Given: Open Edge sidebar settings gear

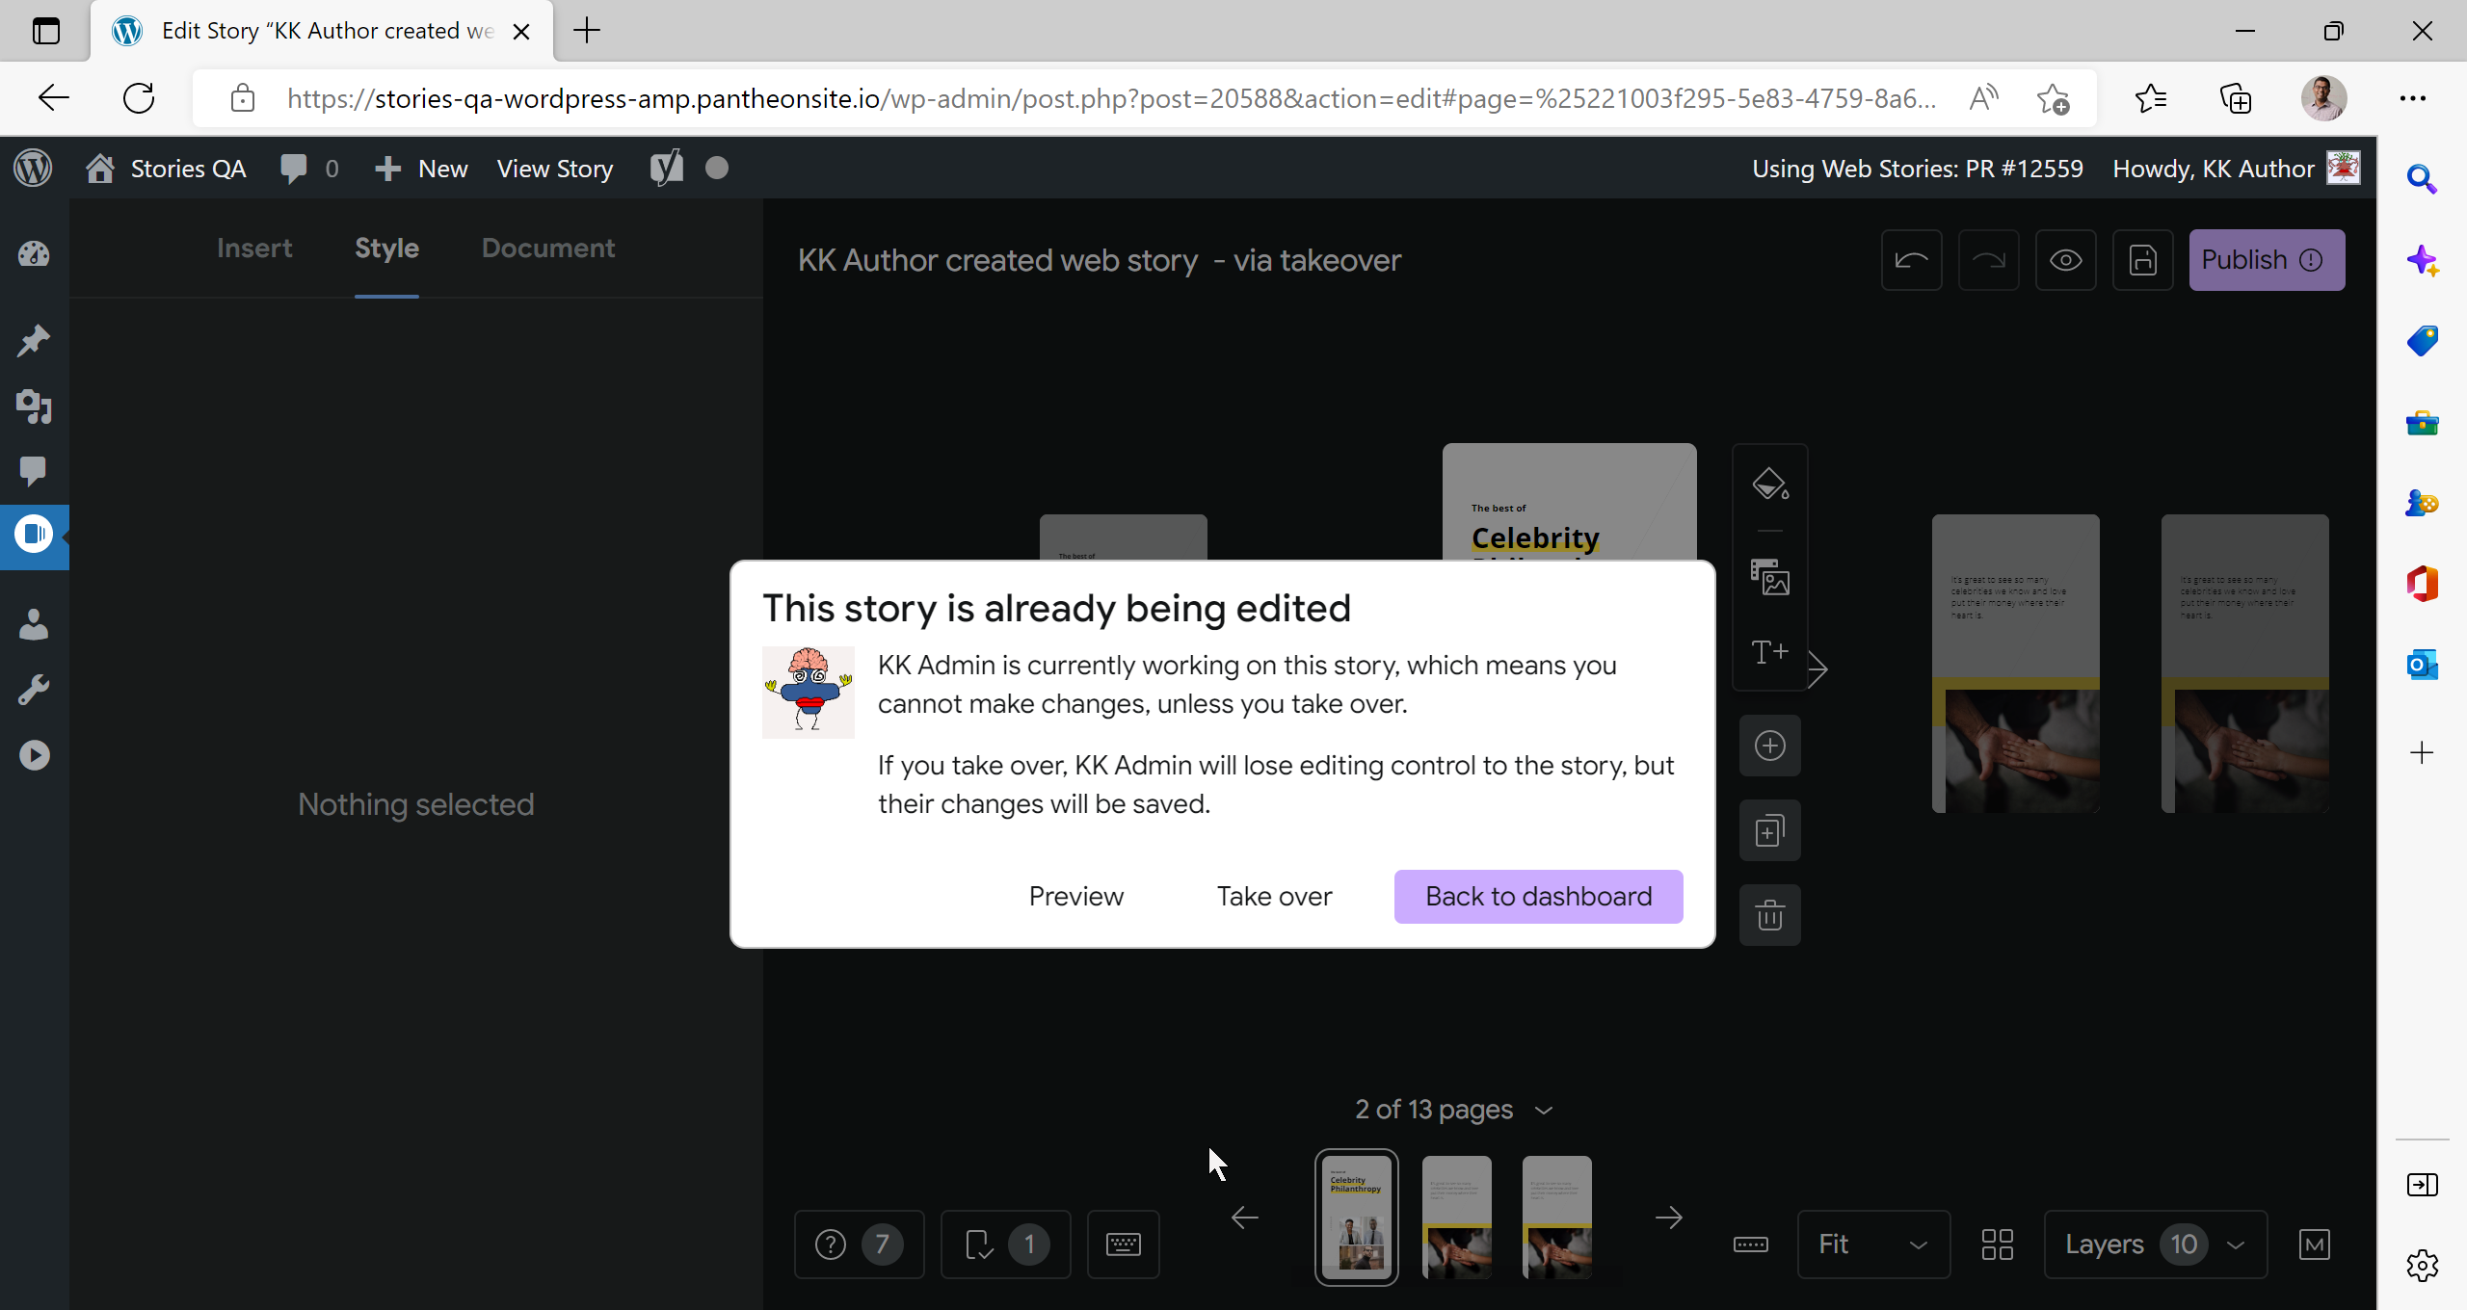Looking at the screenshot, I should click(x=2422, y=1266).
